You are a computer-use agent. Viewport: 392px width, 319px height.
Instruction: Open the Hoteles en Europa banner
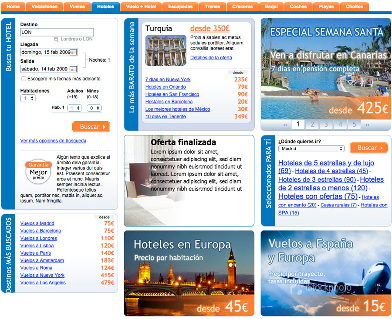click(189, 273)
